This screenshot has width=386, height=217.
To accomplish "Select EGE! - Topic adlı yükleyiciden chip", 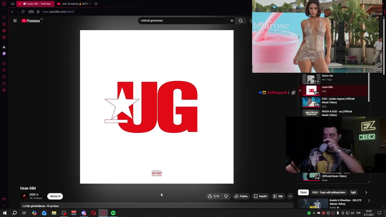I will point(329,192).
